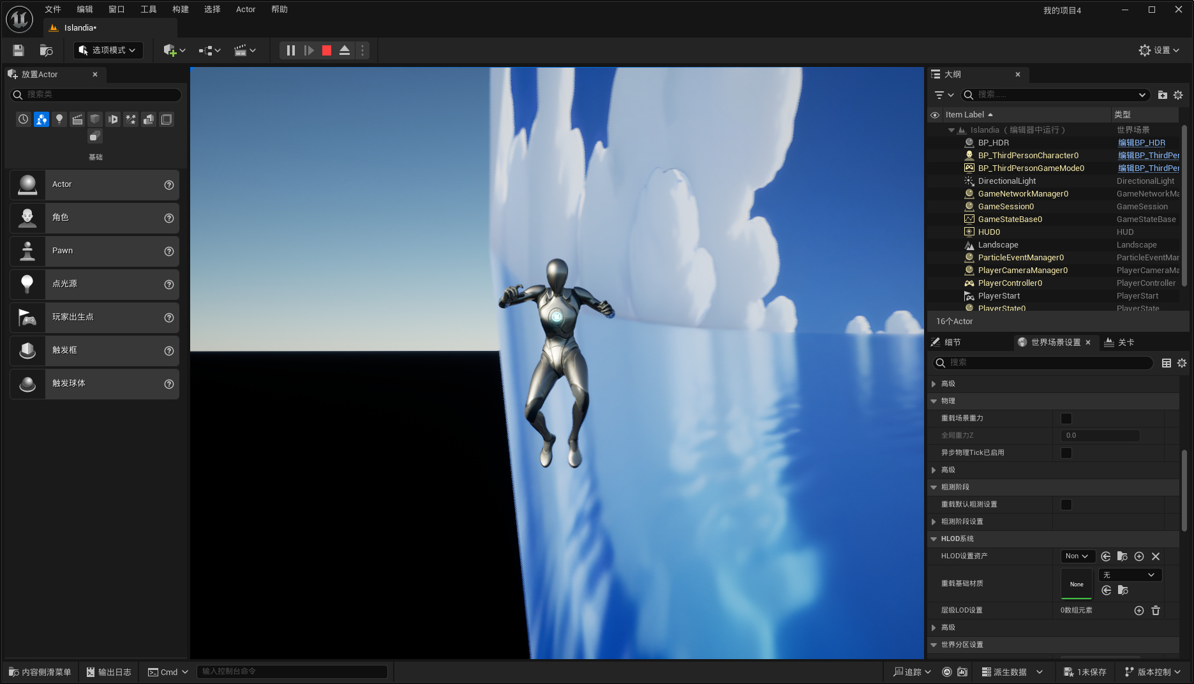Open the 构建 menu

coord(181,10)
